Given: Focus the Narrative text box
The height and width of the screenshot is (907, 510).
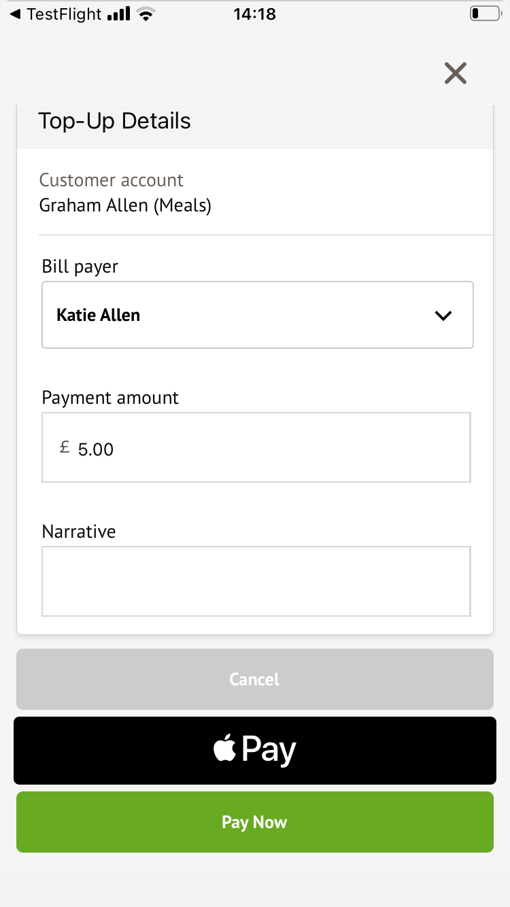Looking at the screenshot, I should click(x=256, y=581).
